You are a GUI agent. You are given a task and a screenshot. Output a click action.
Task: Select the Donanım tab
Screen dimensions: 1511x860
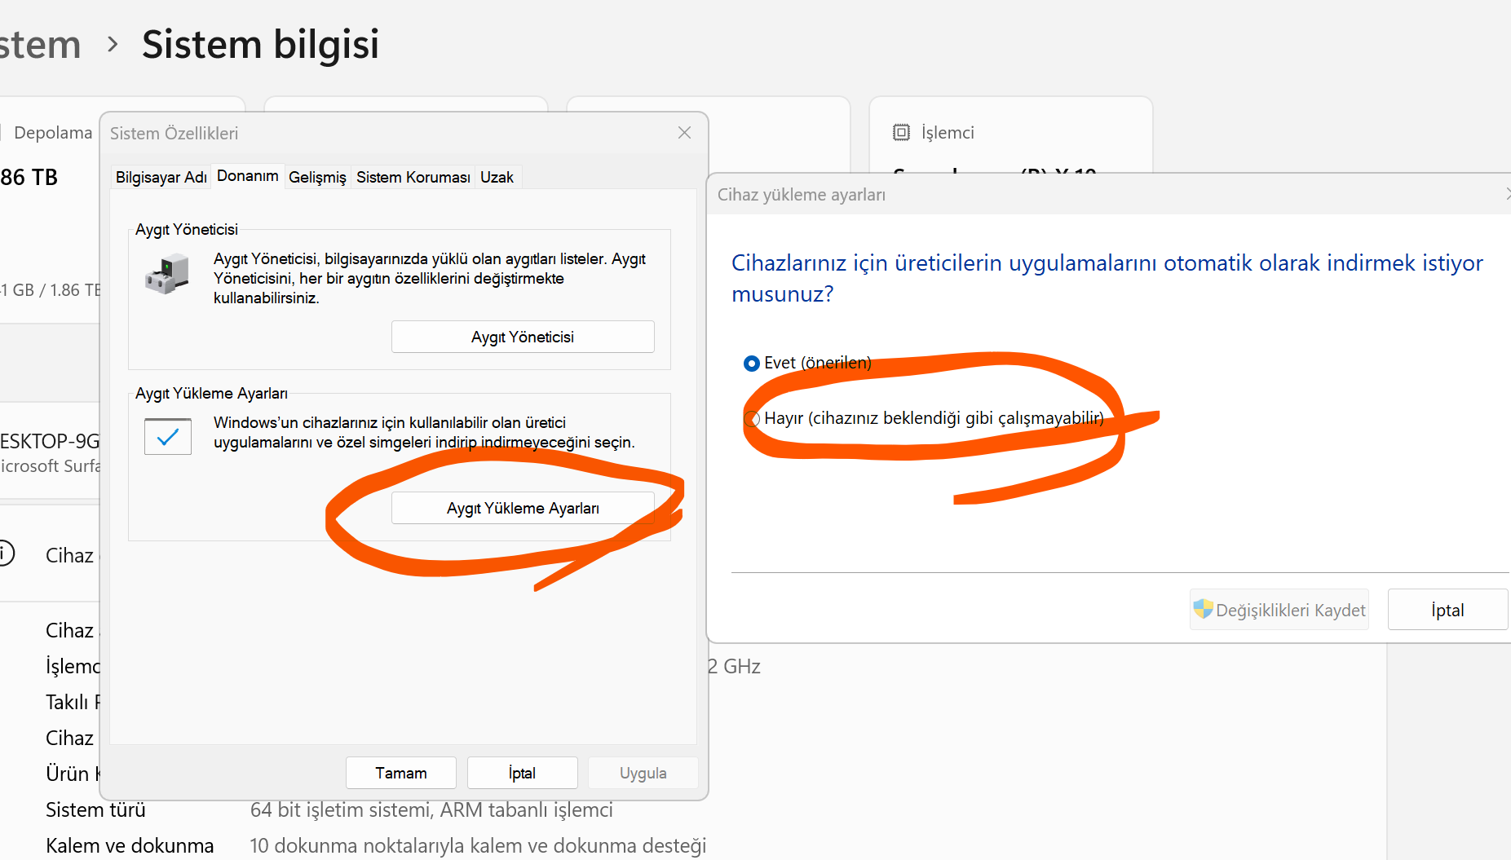coord(248,176)
